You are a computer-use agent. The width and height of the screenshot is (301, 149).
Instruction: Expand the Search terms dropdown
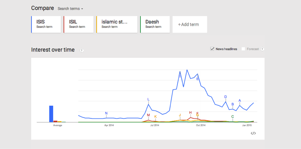tap(70, 8)
